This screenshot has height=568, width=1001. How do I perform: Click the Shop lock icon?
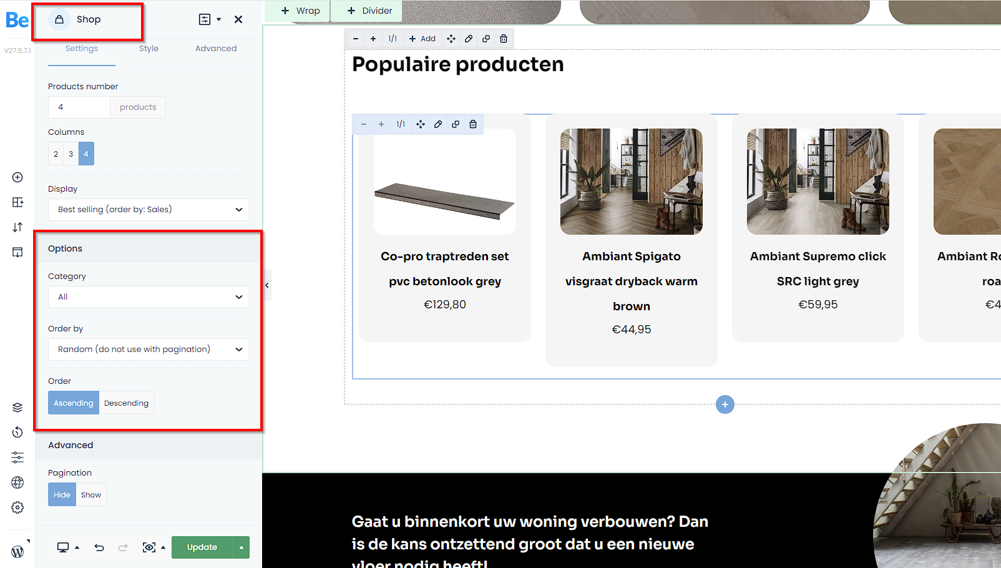pyautogui.click(x=59, y=19)
